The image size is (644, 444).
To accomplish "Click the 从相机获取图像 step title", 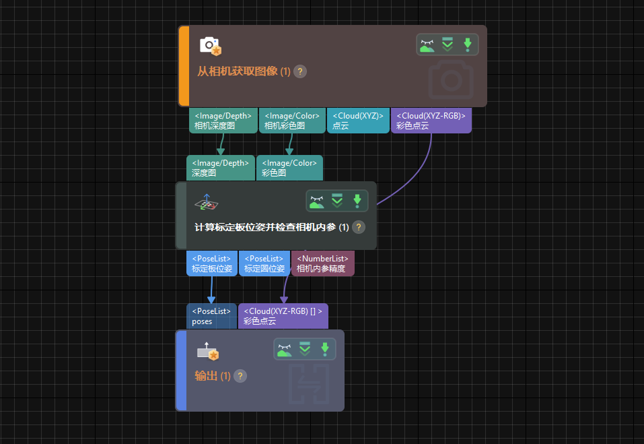I will [x=237, y=71].
